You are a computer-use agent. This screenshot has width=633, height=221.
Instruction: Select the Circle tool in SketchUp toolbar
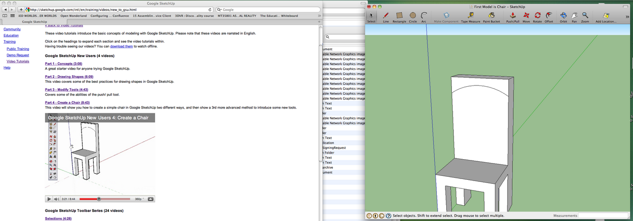(413, 17)
